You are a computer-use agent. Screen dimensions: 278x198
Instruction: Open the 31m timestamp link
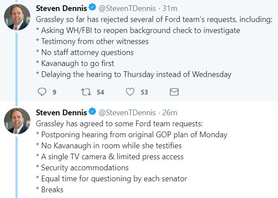[x=170, y=8]
